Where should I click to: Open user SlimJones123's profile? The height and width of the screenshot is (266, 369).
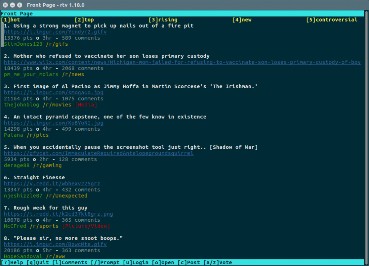[23, 44]
